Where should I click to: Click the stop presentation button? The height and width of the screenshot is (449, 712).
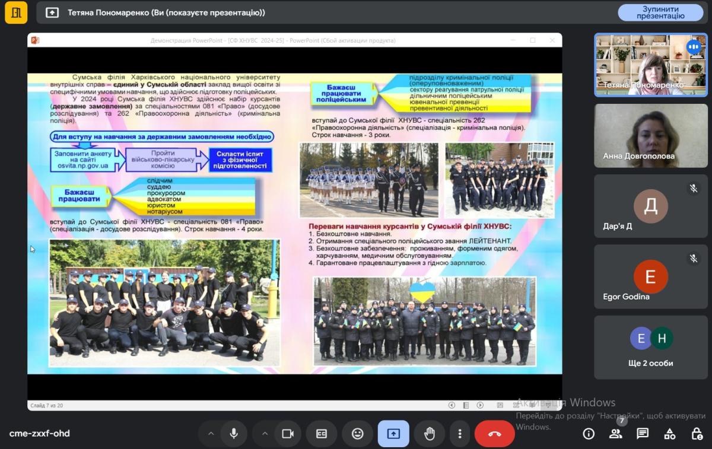(x=660, y=12)
